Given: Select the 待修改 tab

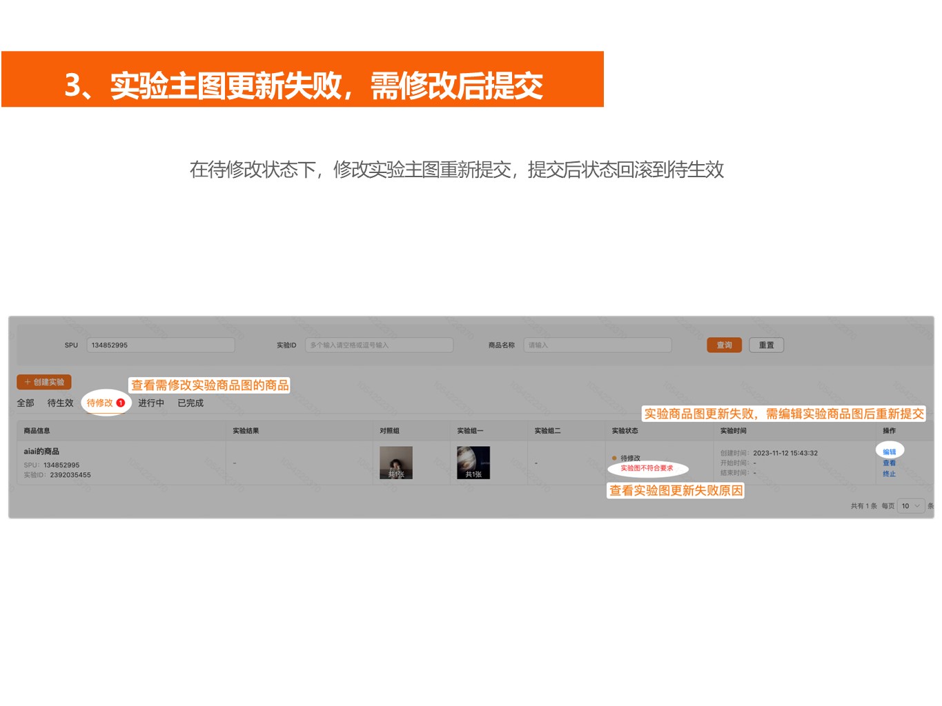Looking at the screenshot, I should (99, 403).
